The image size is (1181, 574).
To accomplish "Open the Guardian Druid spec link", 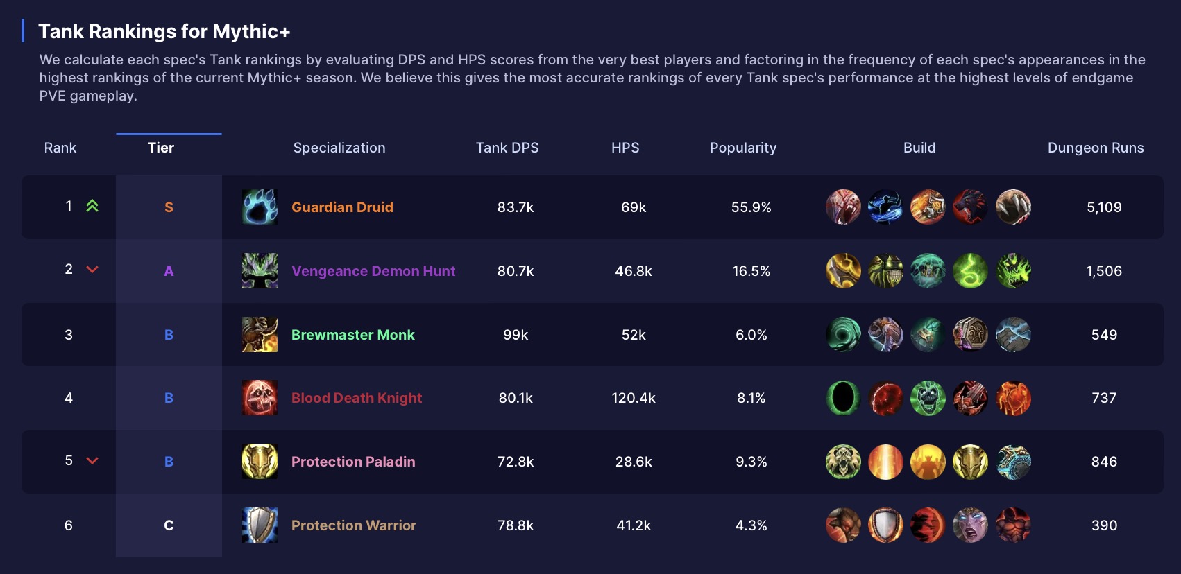I will 342,207.
